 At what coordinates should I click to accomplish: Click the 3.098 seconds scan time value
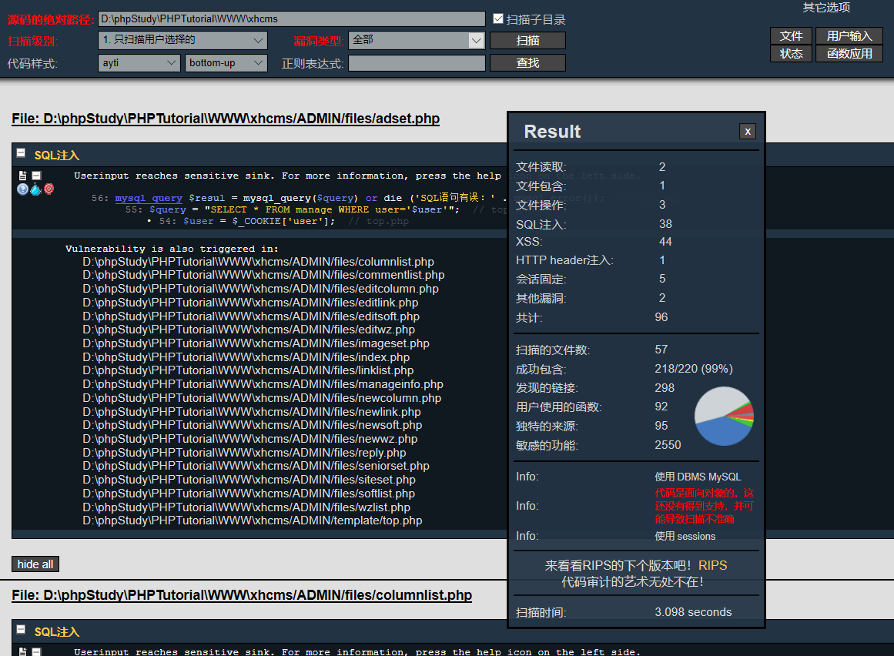(693, 612)
